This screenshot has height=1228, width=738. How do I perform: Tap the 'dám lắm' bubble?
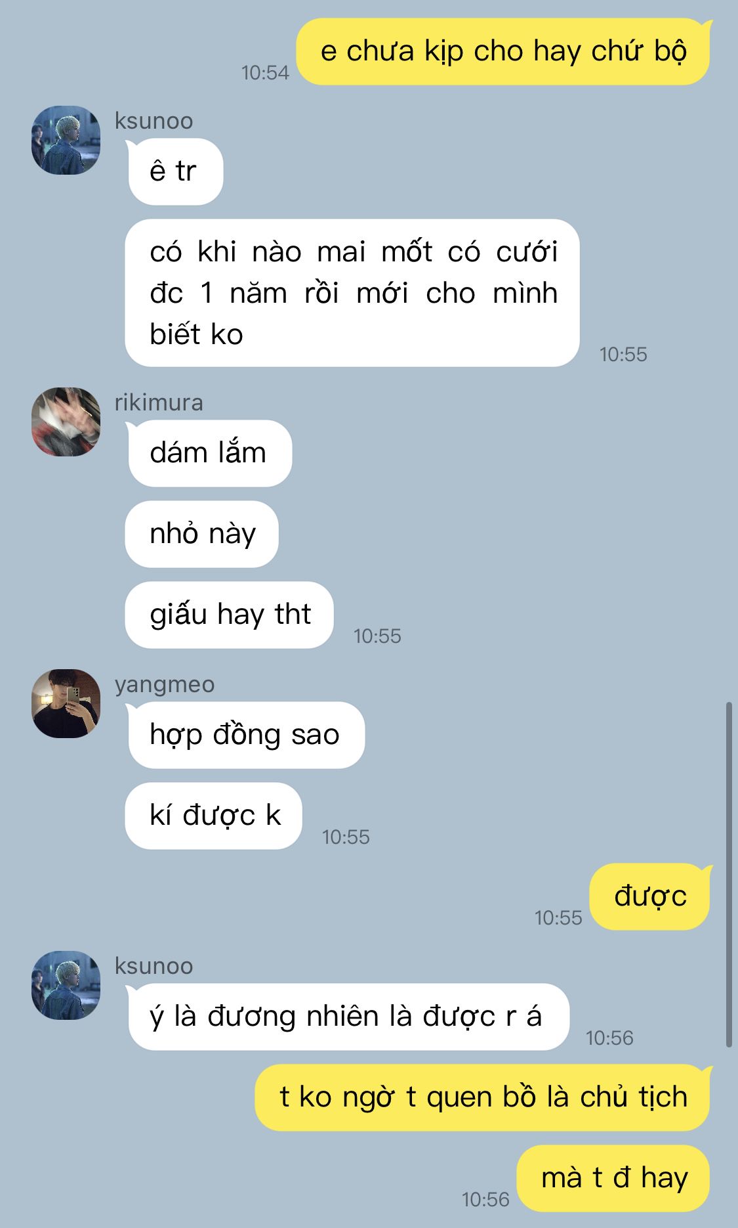pos(209,453)
